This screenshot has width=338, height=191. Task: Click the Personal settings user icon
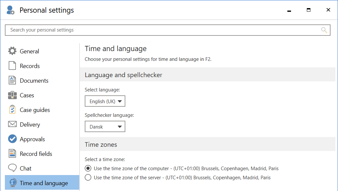point(10,10)
